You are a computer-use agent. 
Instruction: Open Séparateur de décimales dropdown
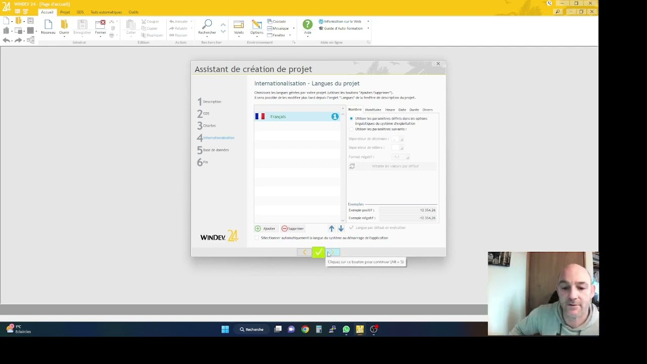coord(398,139)
